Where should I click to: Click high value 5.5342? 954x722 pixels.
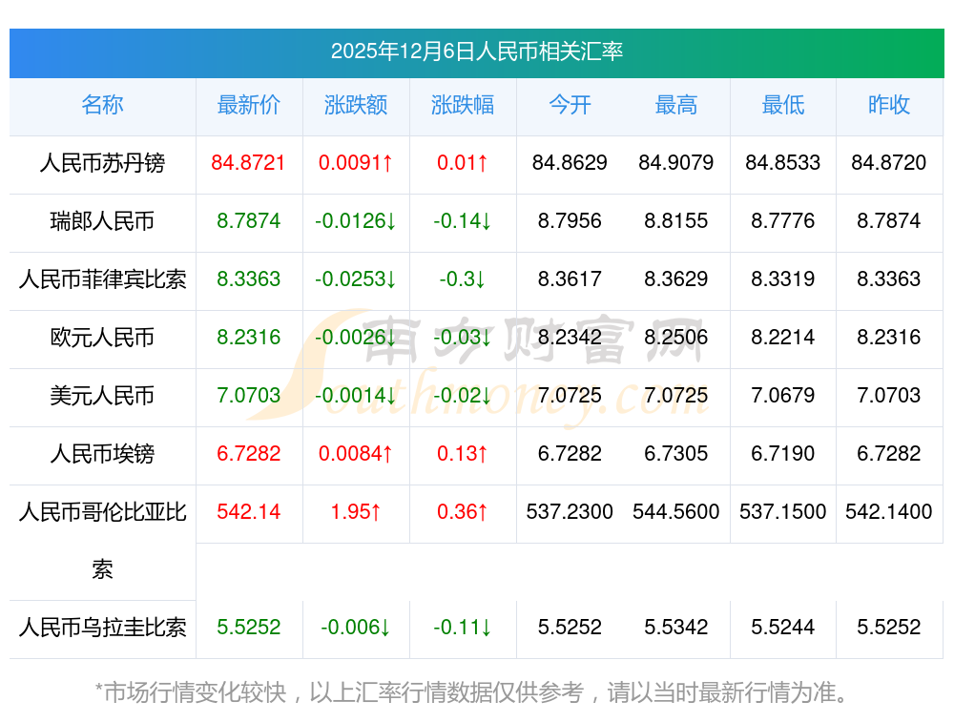tap(676, 628)
